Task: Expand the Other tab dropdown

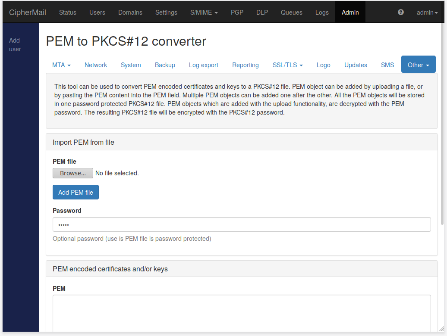Action: 418,64
